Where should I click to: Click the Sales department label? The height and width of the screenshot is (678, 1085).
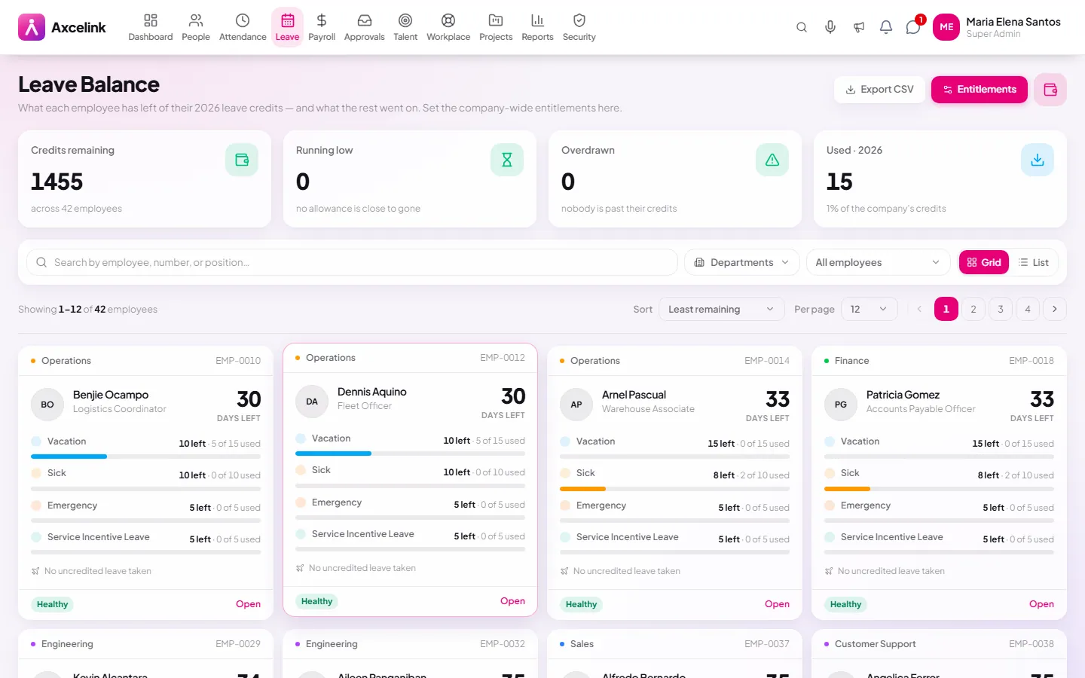(x=582, y=644)
